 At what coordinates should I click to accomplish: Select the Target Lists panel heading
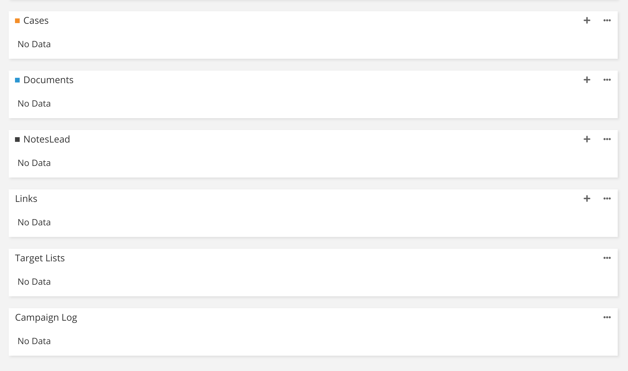tap(40, 258)
